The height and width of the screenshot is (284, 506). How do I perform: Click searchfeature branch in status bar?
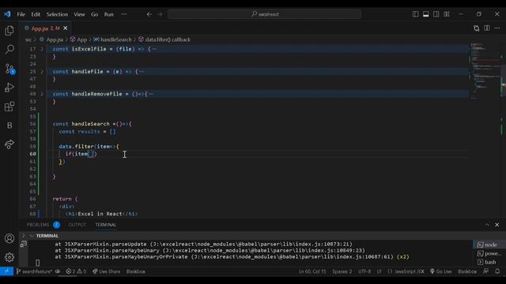click(x=34, y=271)
